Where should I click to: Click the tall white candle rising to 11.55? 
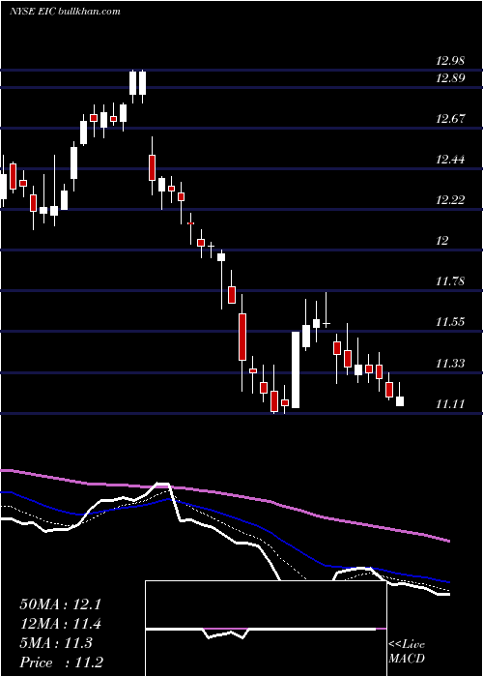[x=296, y=369]
